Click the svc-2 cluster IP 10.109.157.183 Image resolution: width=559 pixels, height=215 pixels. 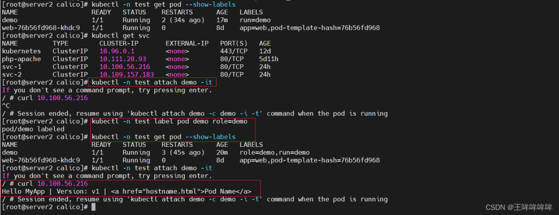click(127, 75)
